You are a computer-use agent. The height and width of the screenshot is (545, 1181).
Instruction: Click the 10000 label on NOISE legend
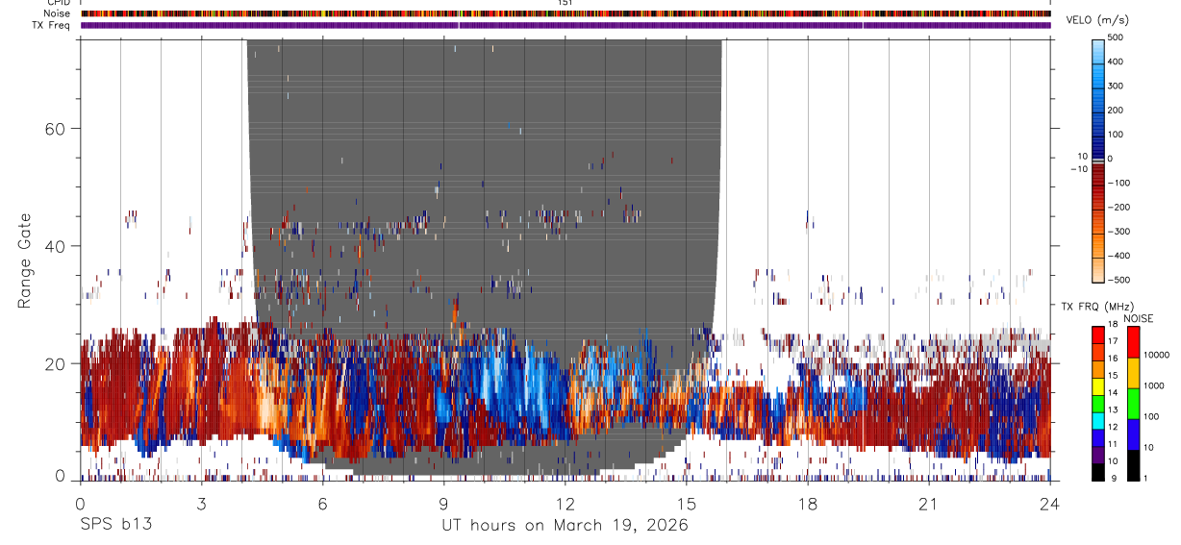coord(1155,355)
